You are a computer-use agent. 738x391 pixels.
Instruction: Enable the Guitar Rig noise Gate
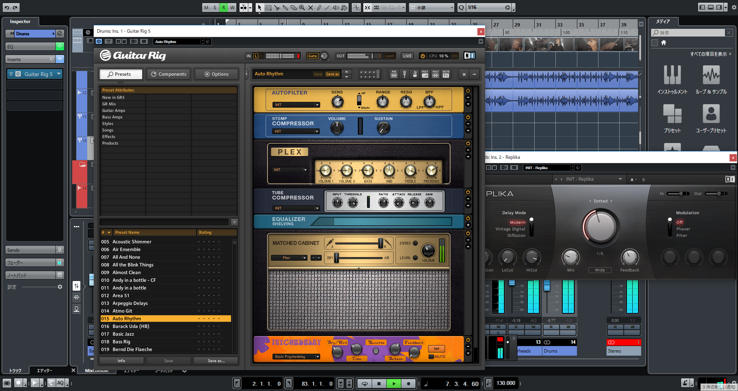312,56
